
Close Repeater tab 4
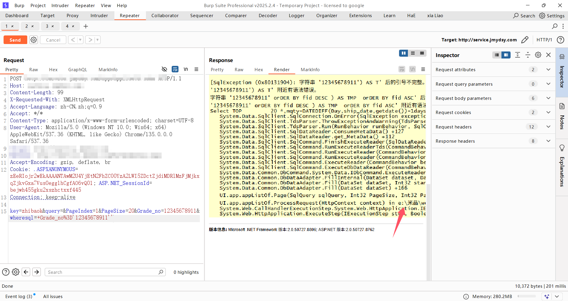(73, 26)
